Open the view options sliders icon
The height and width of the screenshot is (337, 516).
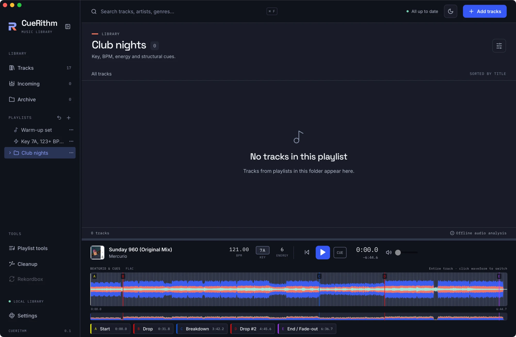point(499,46)
